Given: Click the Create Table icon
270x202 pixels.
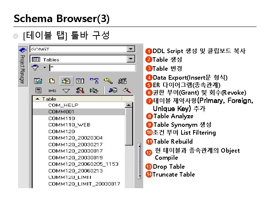Looking at the screenshot, I should [x=52, y=81].
